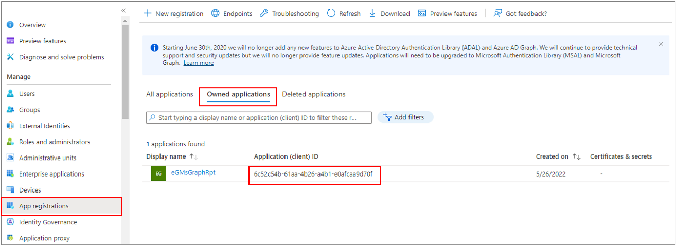This screenshot has height=245, width=676.
Task: Click the search magnifier icon in filter box
Action: click(x=152, y=118)
